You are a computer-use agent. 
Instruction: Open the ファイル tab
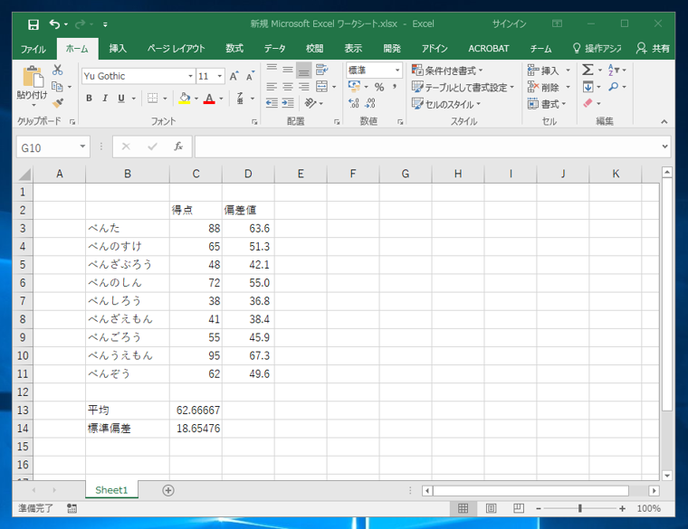[x=33, y=49]
